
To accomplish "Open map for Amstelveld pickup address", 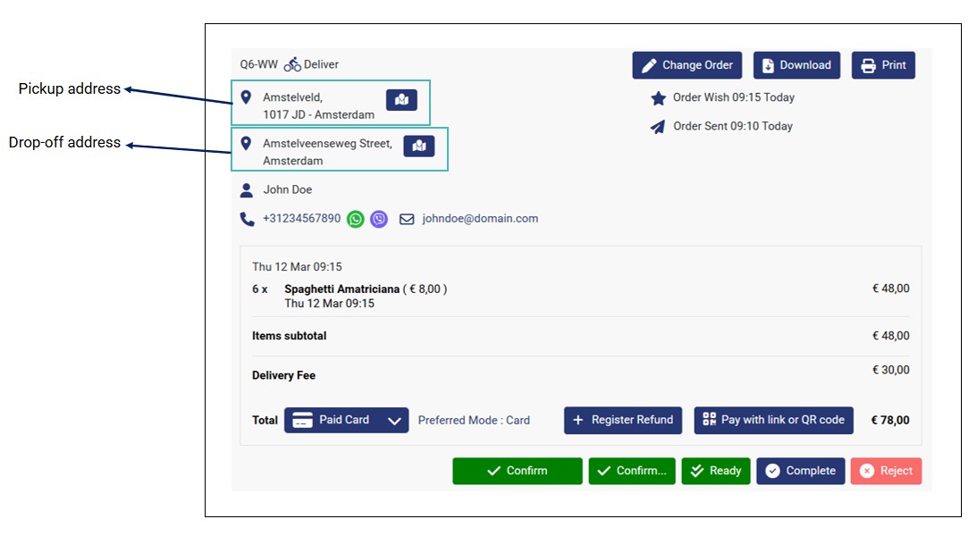I will [x=401, y=100].
